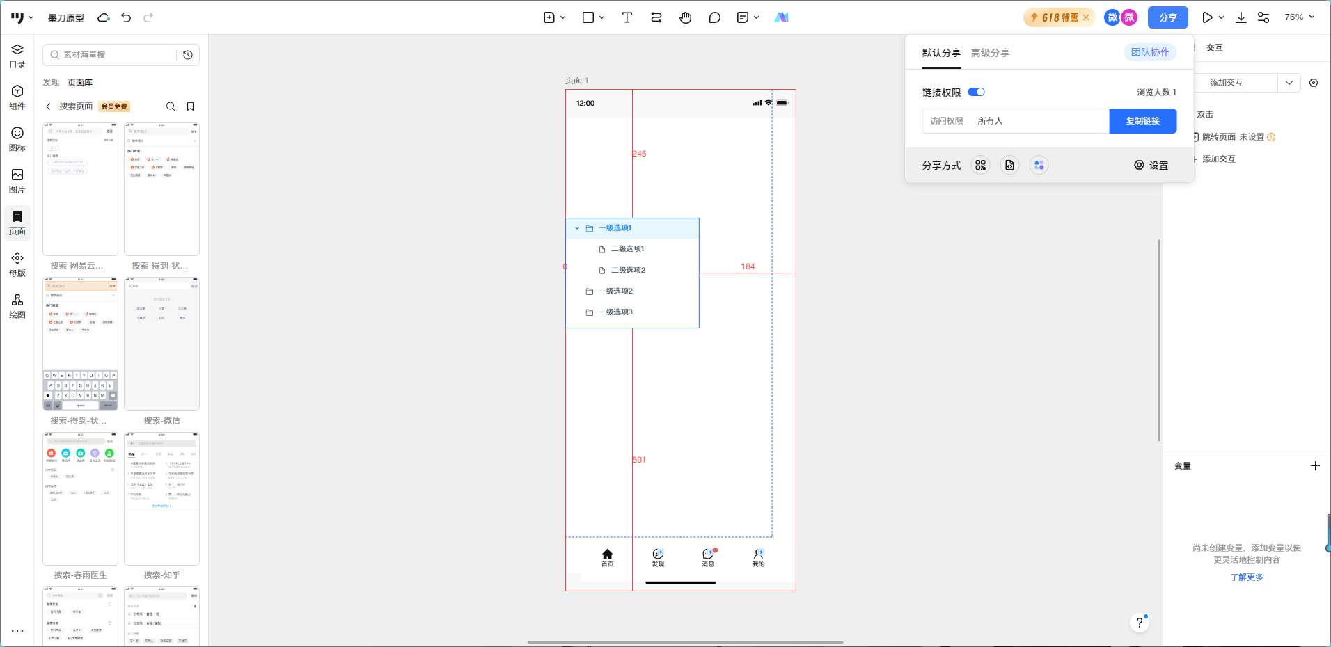Open the 图标 icons panel
1331x647 pixels.
[x=17, y=139]
